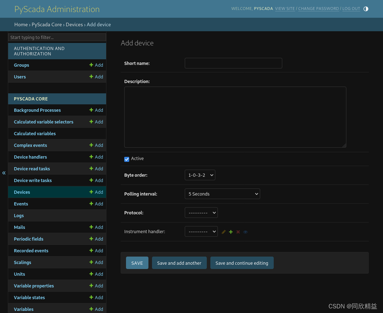Toggle the dark/light theme icon in the header
This screenshot has width=383, height=313.
(x=366, y=9)
